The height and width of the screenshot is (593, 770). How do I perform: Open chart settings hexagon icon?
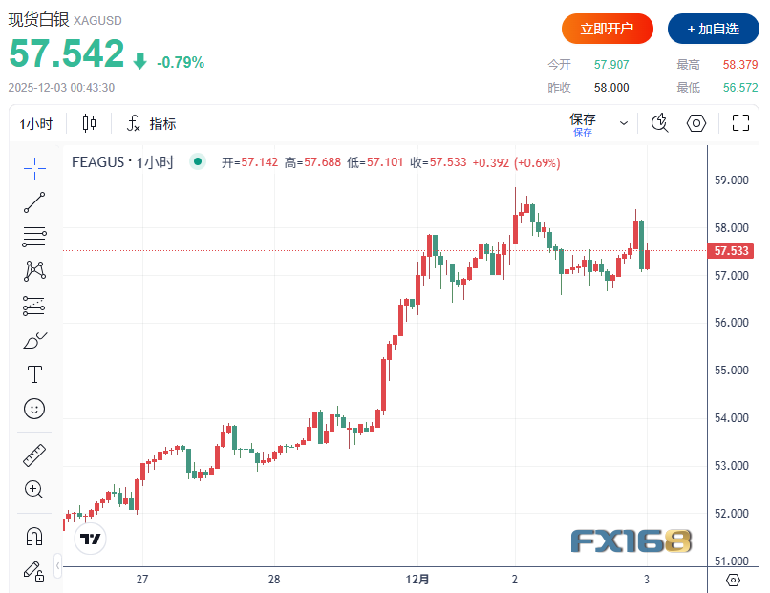point(696,122)
